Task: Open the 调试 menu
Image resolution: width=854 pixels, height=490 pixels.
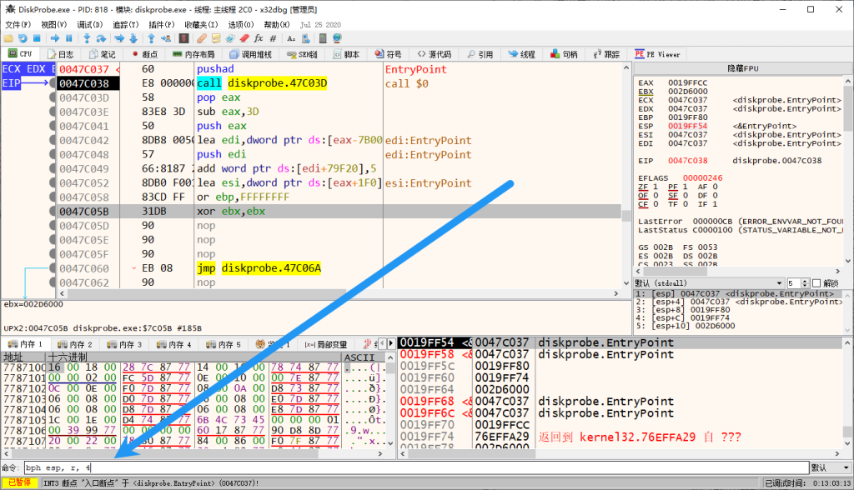Action: (89, 24)
